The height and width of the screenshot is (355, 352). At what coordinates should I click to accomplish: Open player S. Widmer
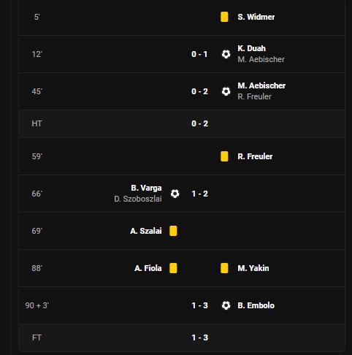point(256,17)
